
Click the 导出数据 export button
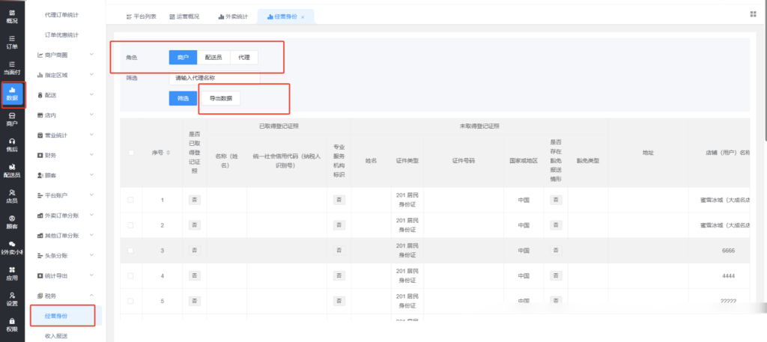point(220,98)
